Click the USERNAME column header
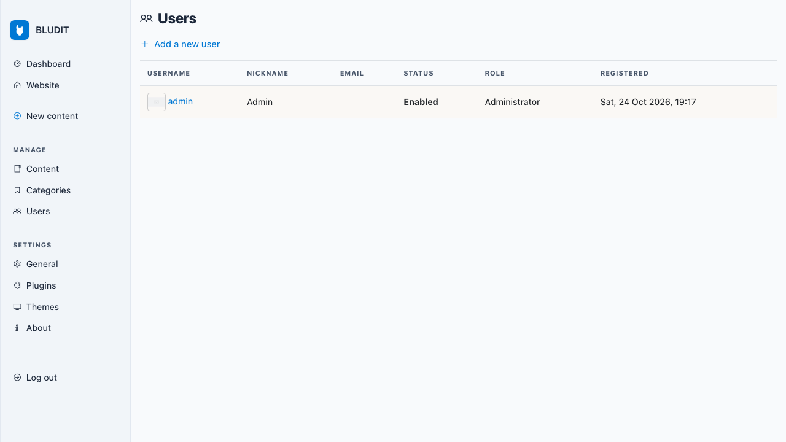Viewport: 786px width, 442px height. (169, 73)
